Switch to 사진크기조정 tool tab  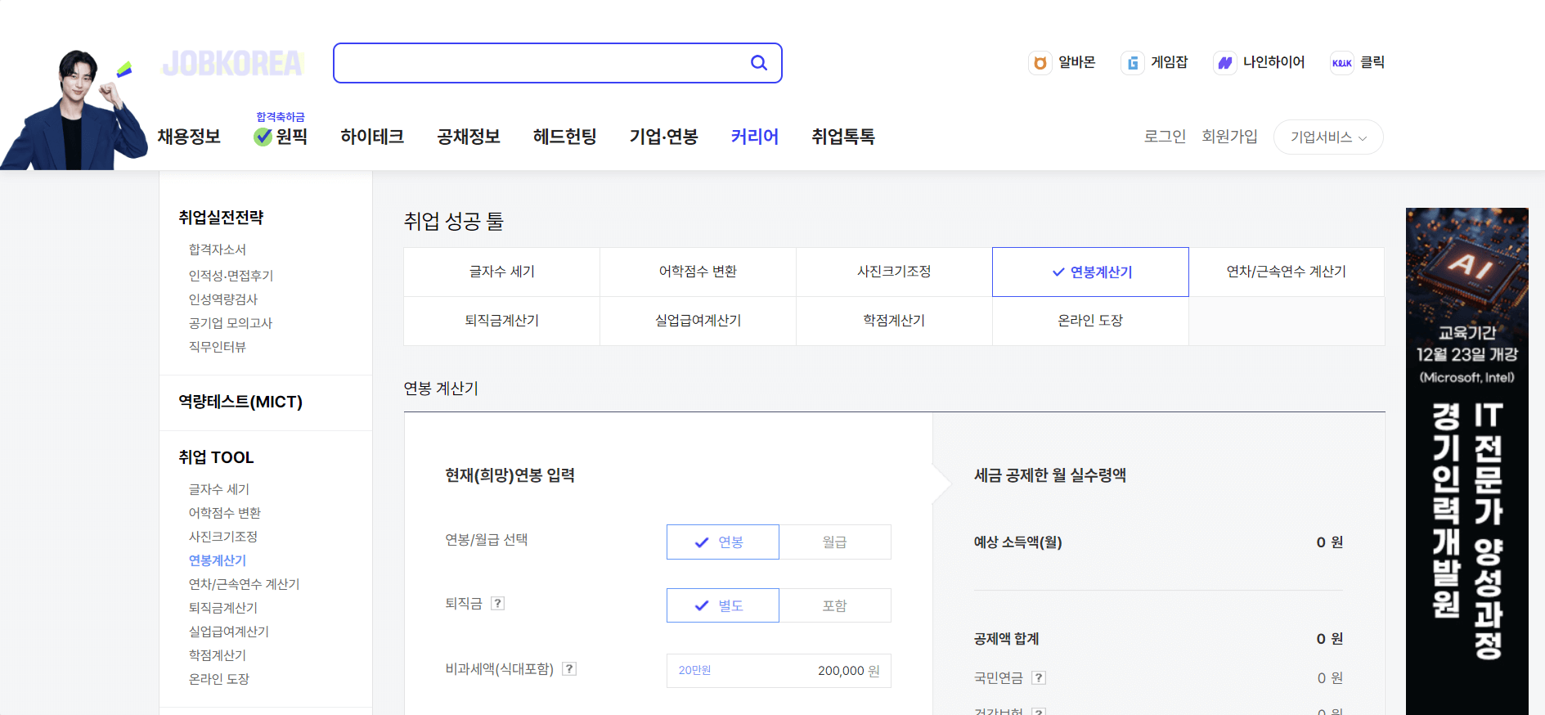tap(895, 272)
